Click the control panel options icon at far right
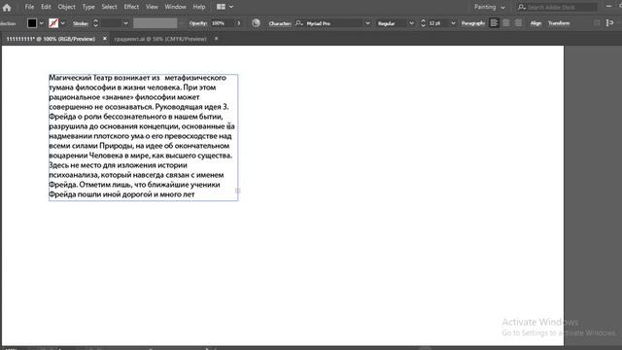 [610, 23]
